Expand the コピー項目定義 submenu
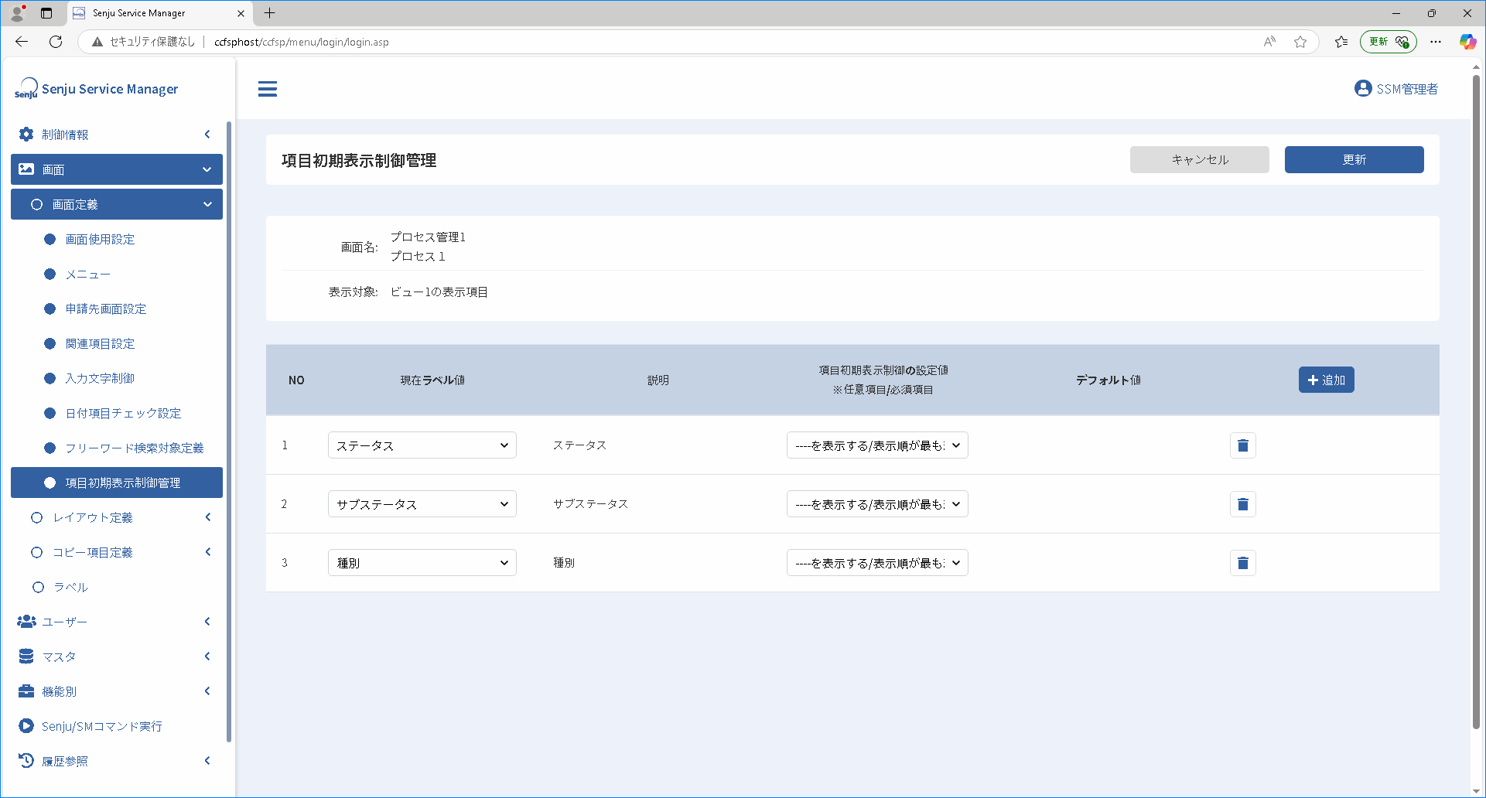Viewport: 1486px width, 798px height. 117,552
